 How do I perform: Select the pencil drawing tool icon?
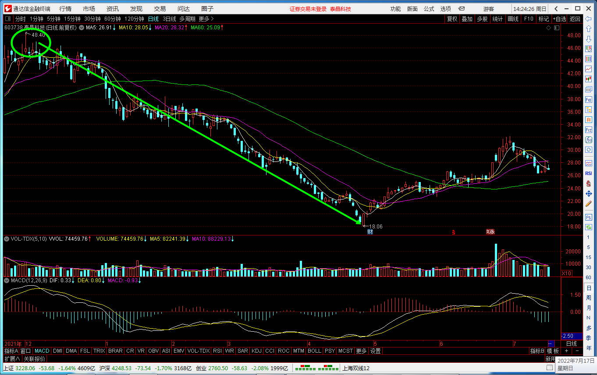point(589,203)
